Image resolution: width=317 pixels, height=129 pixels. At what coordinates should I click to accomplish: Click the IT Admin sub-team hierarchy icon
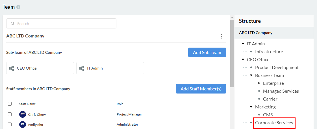tap(82, 68)
